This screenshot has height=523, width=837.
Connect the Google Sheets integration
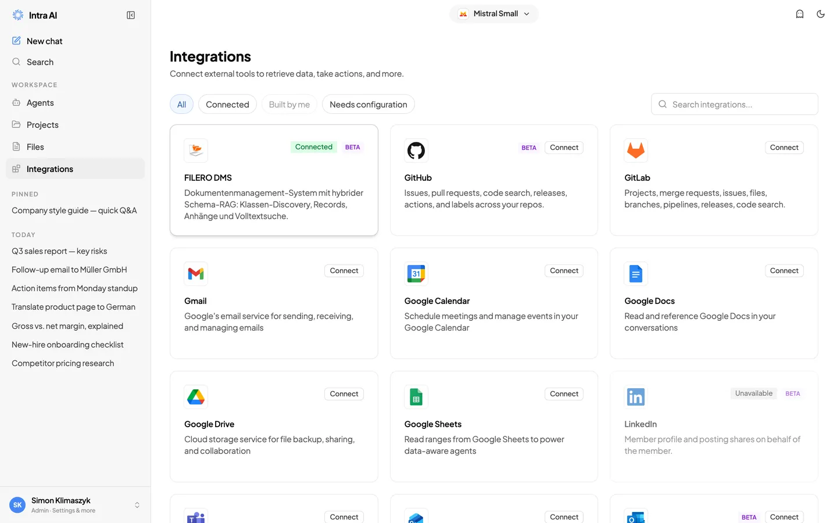[x=564, y=394]
